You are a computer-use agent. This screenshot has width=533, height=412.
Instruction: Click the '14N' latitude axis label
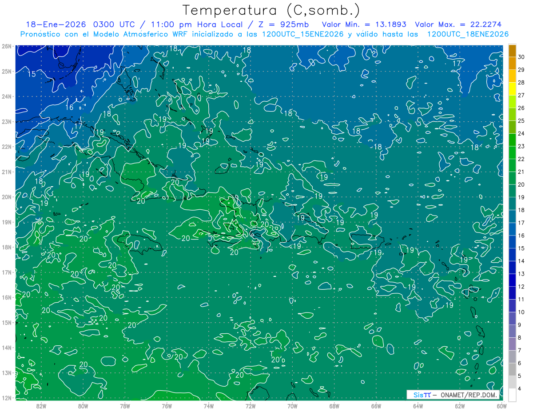[7, 348]
